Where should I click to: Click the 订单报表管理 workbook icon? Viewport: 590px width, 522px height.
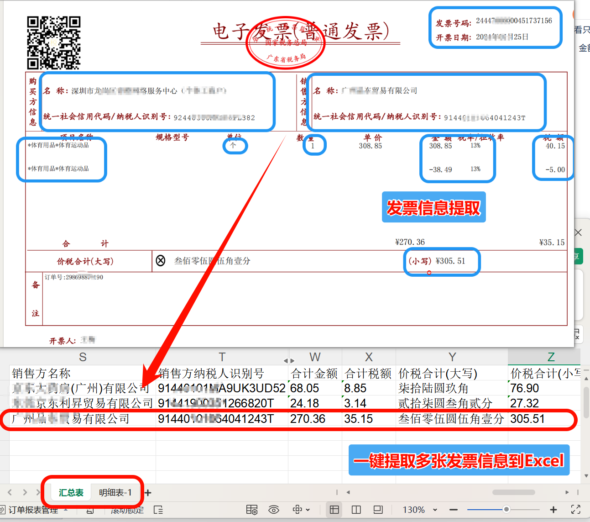coord(3,510)
